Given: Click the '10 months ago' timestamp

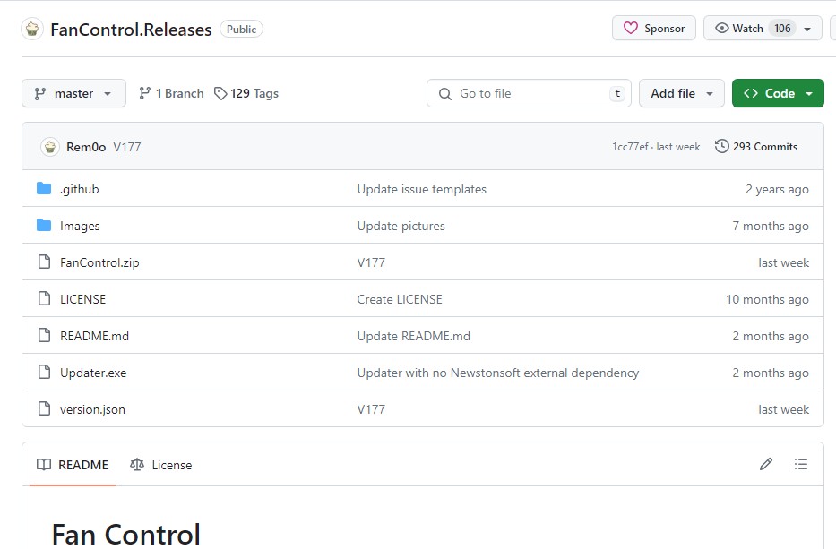Looking at the screenshot, I should (x=767, y=299).
